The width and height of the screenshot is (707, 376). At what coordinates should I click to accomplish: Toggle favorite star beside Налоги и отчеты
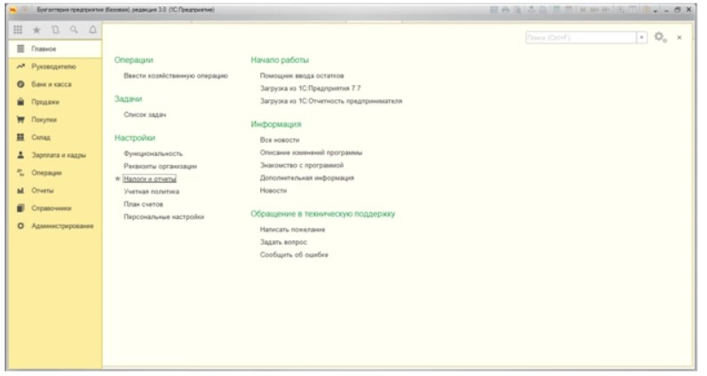click(117, 179)
